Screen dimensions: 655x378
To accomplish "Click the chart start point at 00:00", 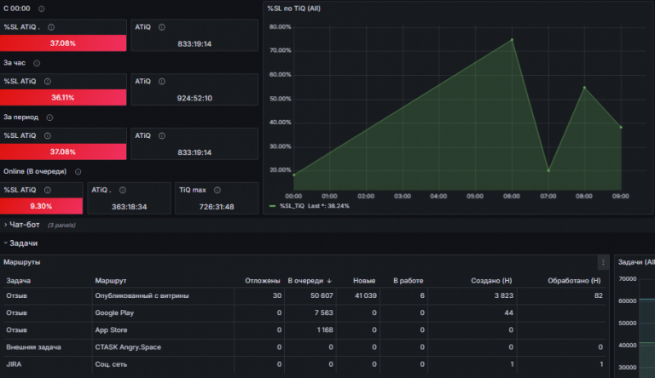I will (293, 175).
